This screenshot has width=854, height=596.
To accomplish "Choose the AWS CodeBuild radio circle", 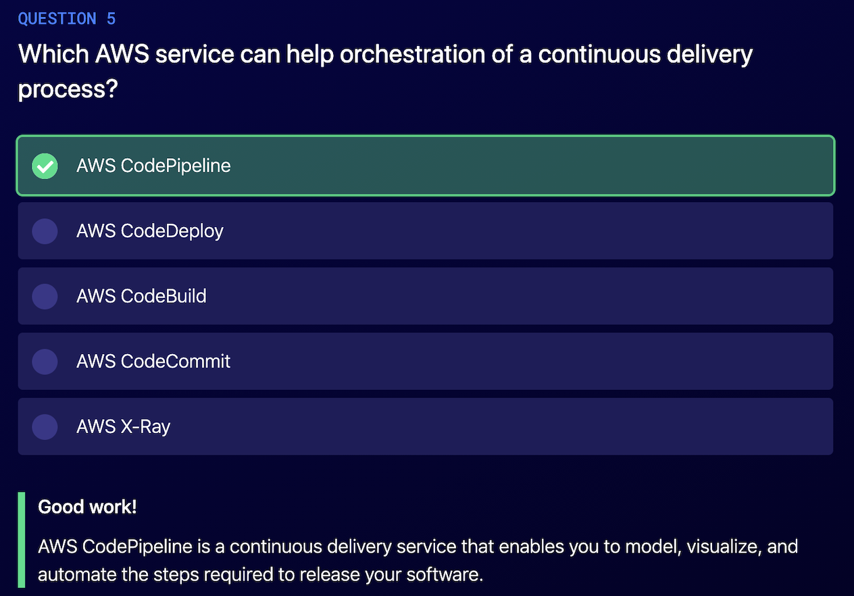I will (45, 296).
